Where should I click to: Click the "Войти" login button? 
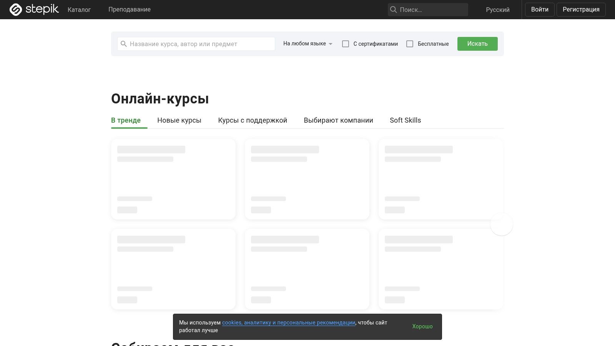tap(539, 10)
